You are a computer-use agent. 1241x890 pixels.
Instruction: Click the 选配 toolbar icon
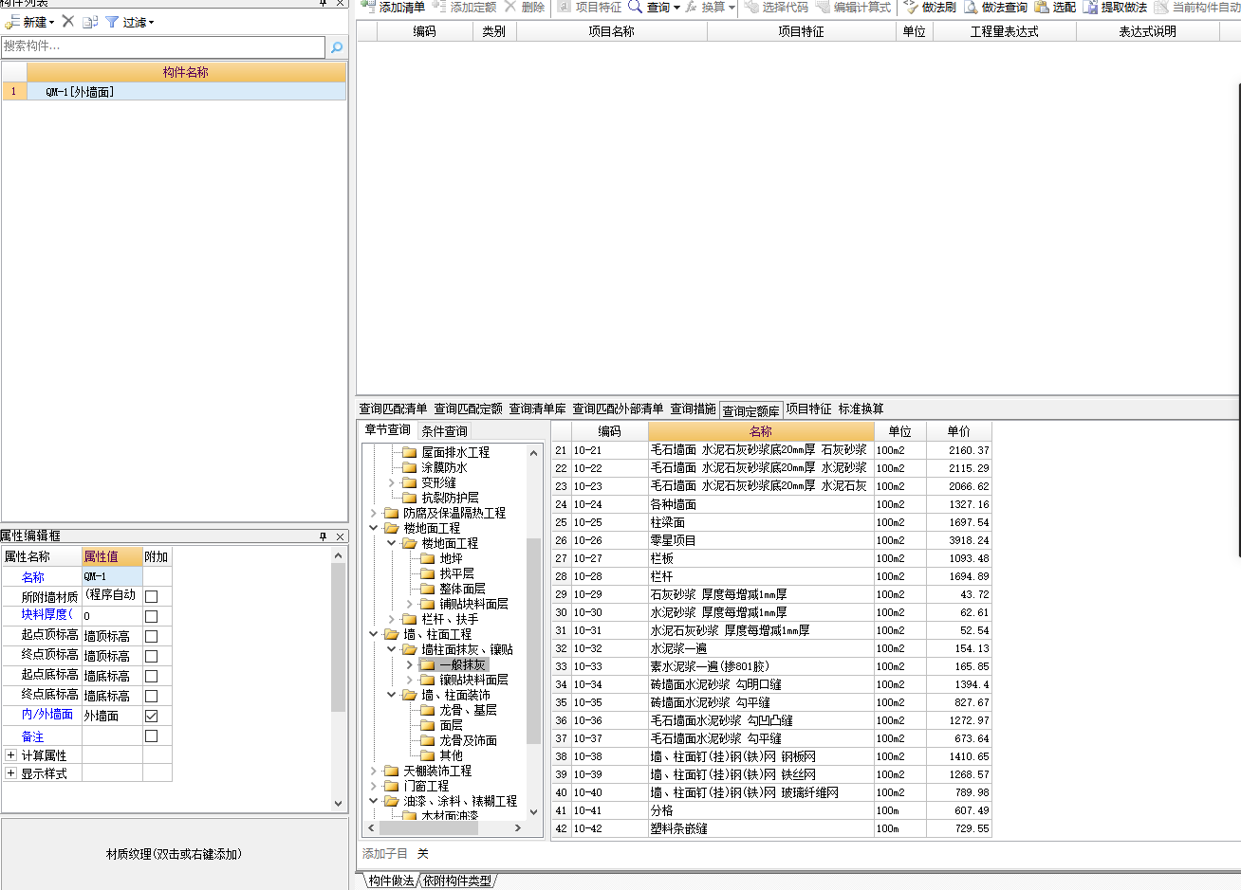coord(1042,7)
